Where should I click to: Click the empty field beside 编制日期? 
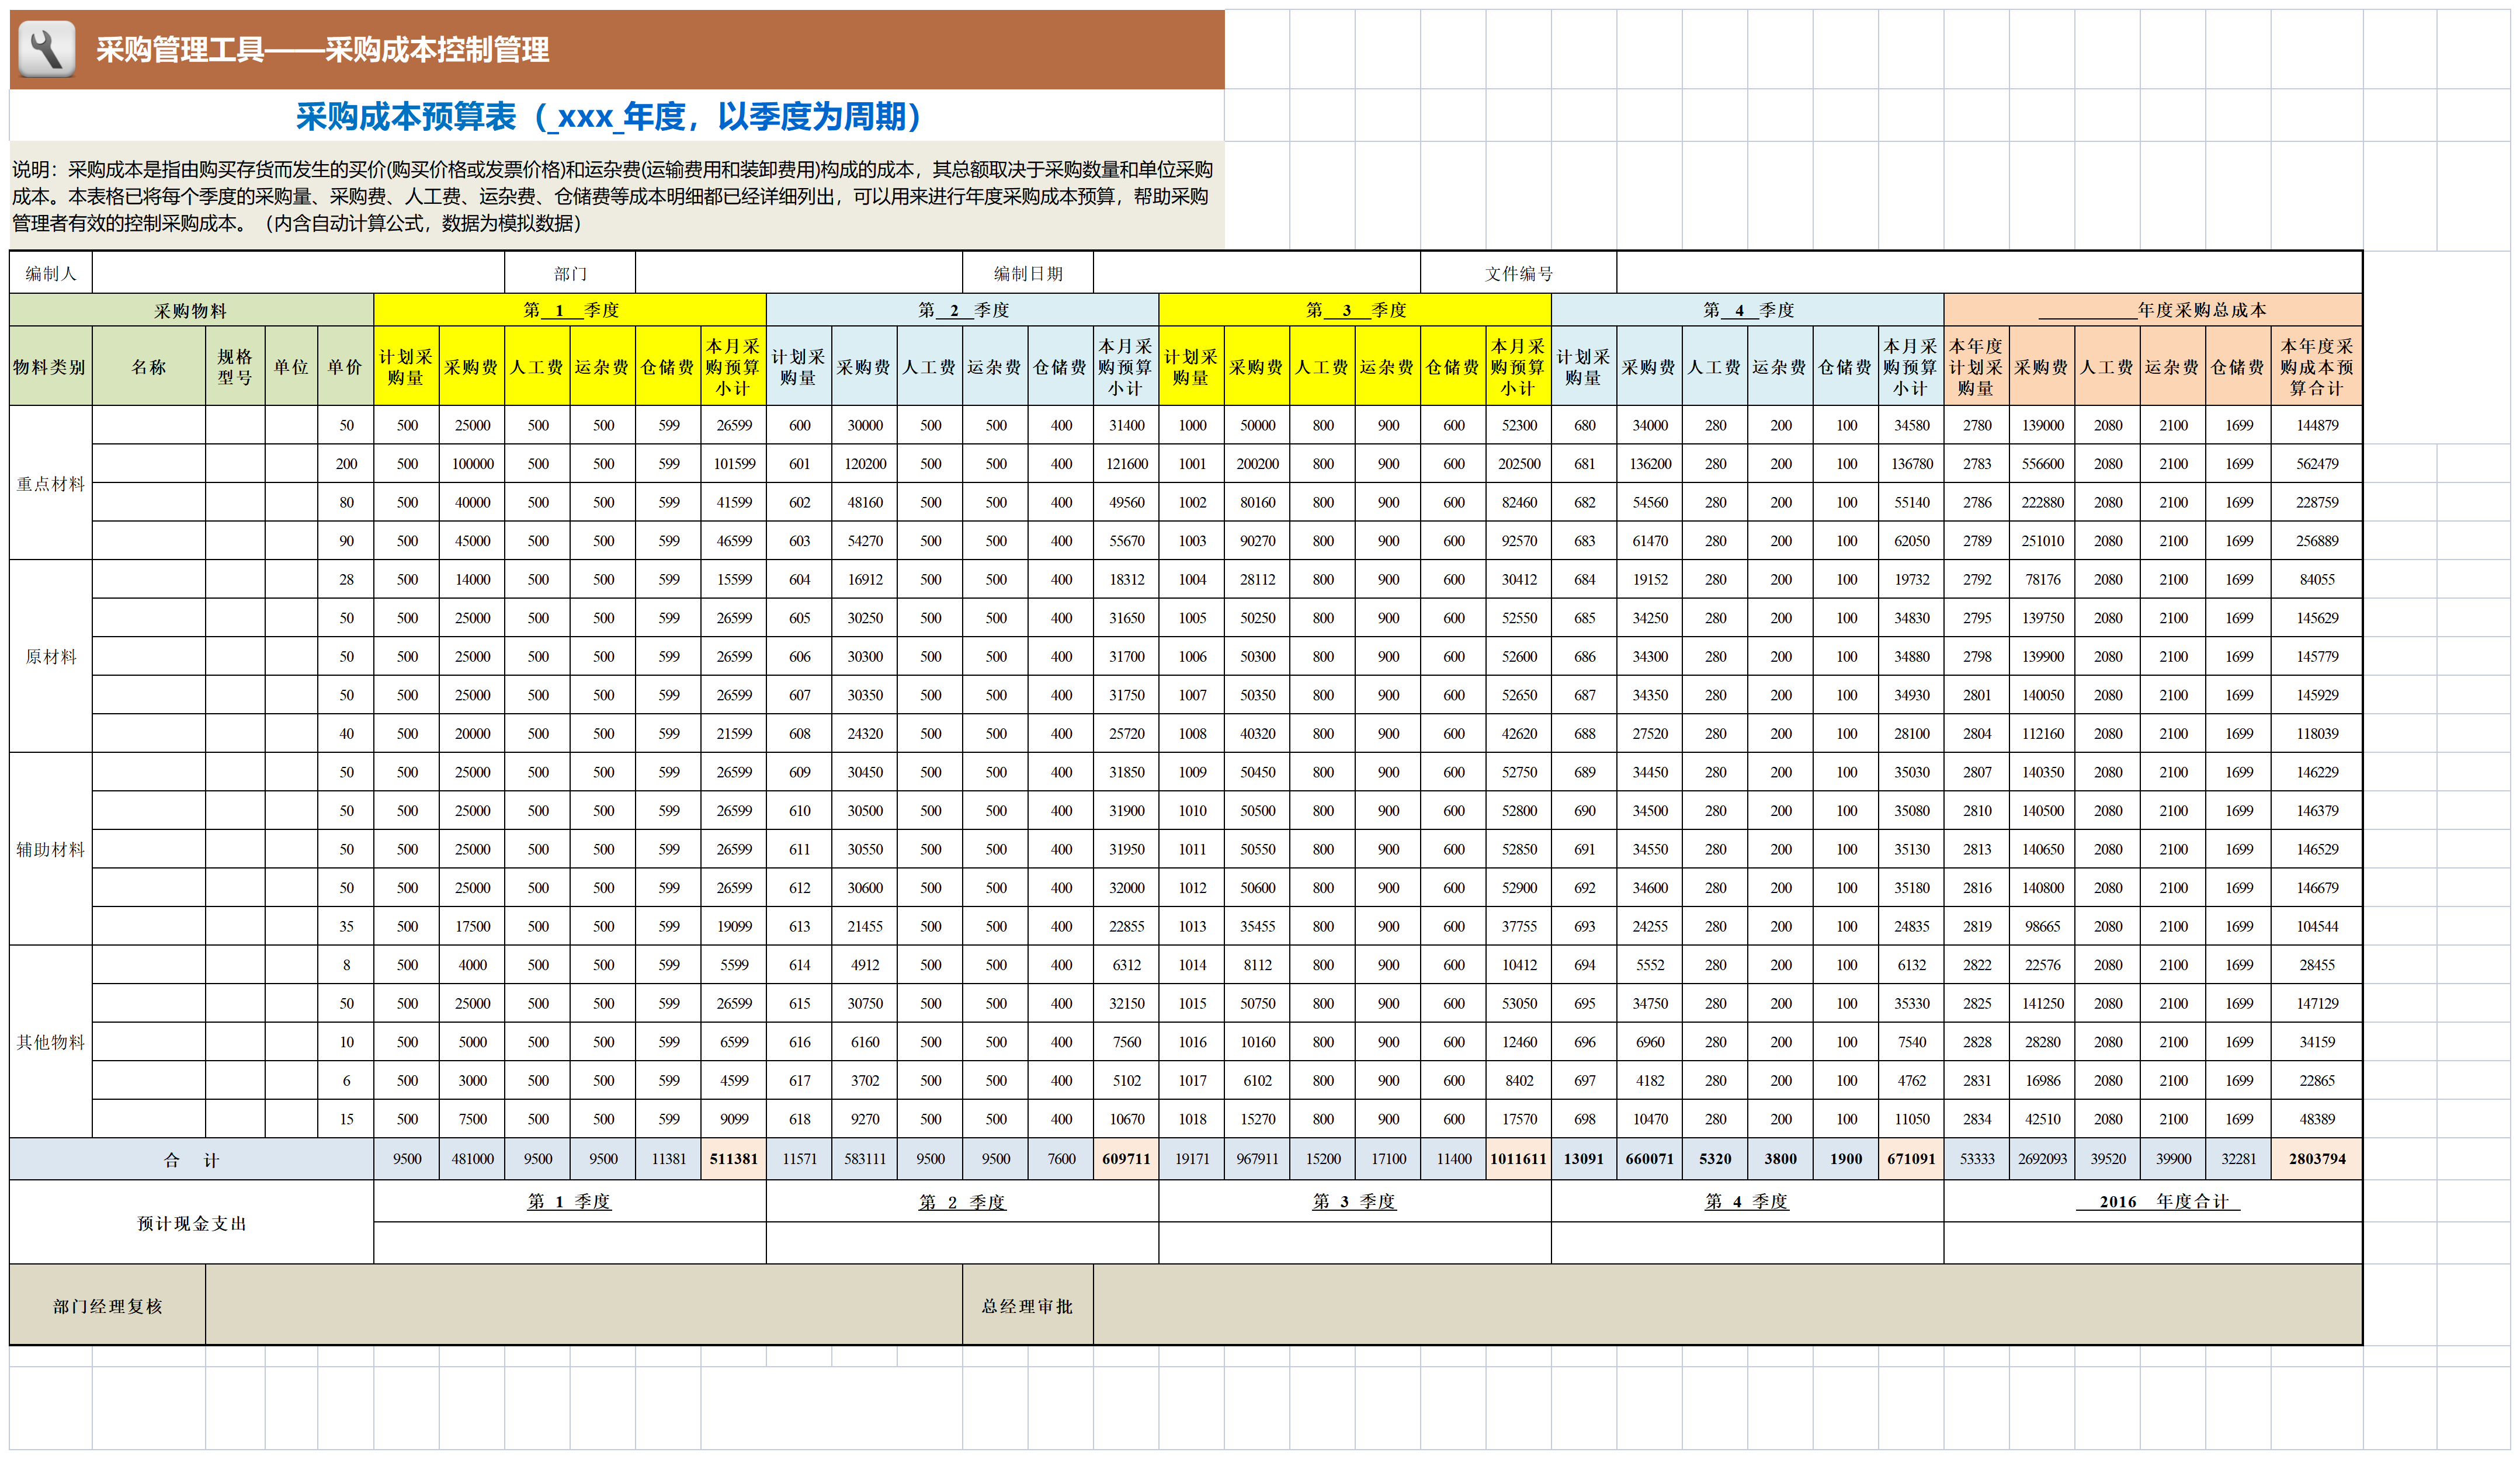(1256, 273)
